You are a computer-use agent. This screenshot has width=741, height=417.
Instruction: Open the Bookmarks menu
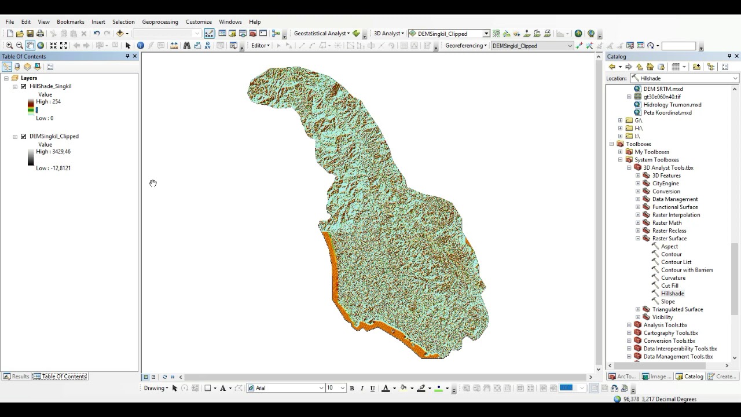[71, 22]
